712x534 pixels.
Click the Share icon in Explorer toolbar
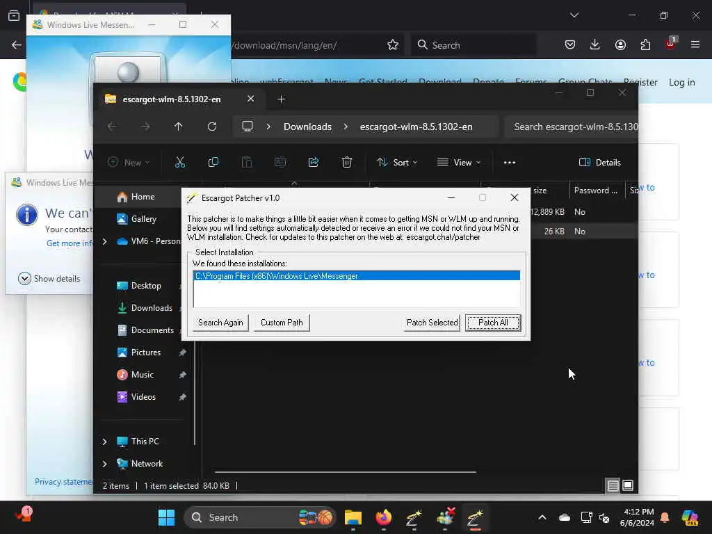tap(314, 162)
